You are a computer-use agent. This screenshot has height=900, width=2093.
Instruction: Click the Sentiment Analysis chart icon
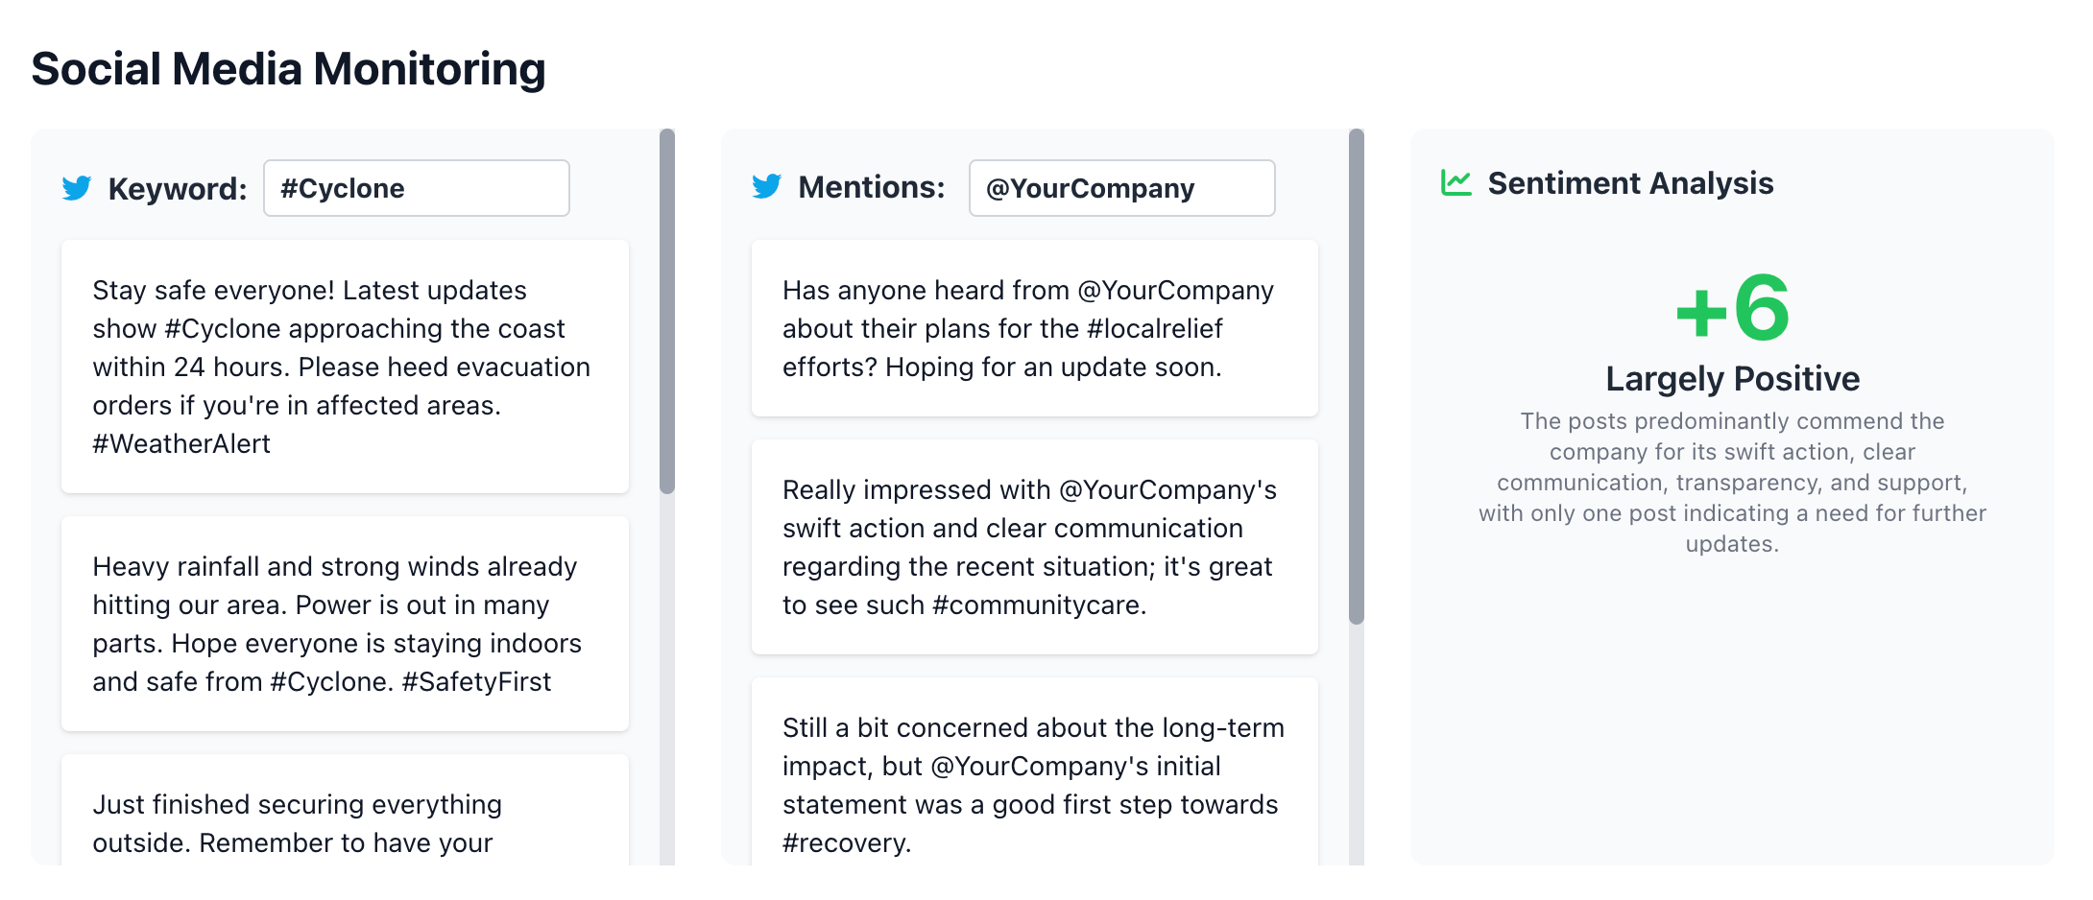coord(1456,182)
